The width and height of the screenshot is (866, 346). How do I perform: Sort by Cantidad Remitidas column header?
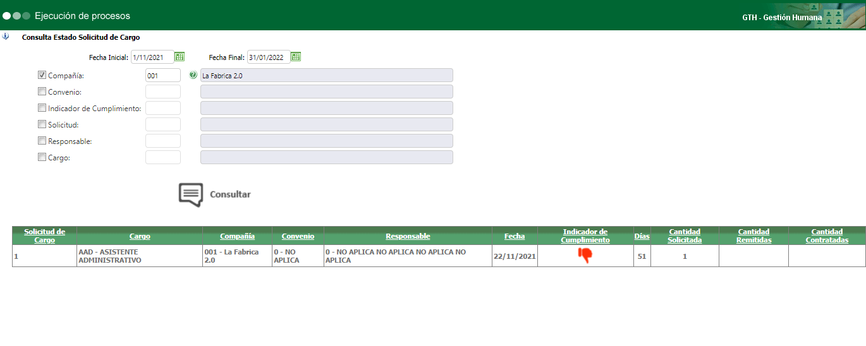point(753,236)
